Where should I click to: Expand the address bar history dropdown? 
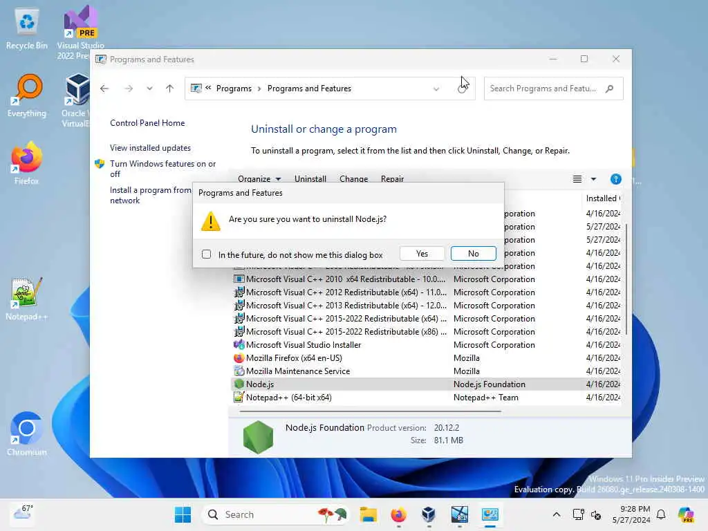click(436, 89)
